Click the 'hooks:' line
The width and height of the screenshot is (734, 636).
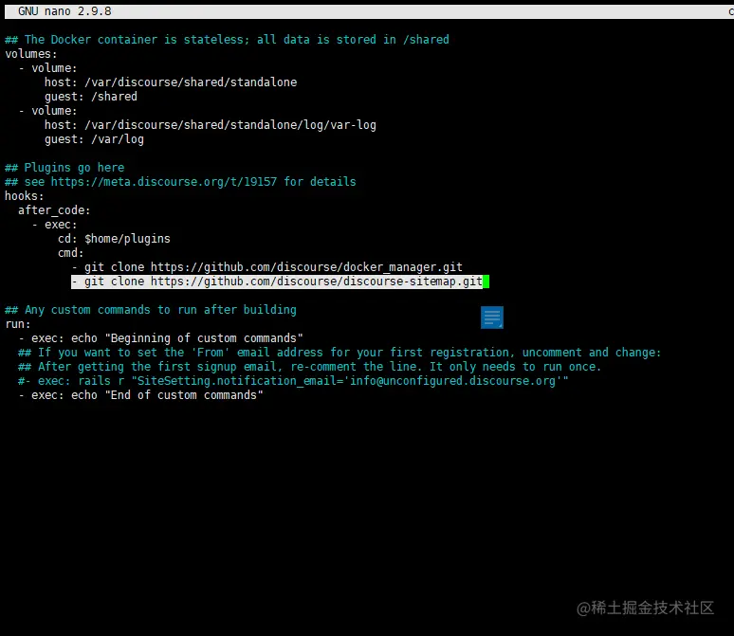point(25,196)
